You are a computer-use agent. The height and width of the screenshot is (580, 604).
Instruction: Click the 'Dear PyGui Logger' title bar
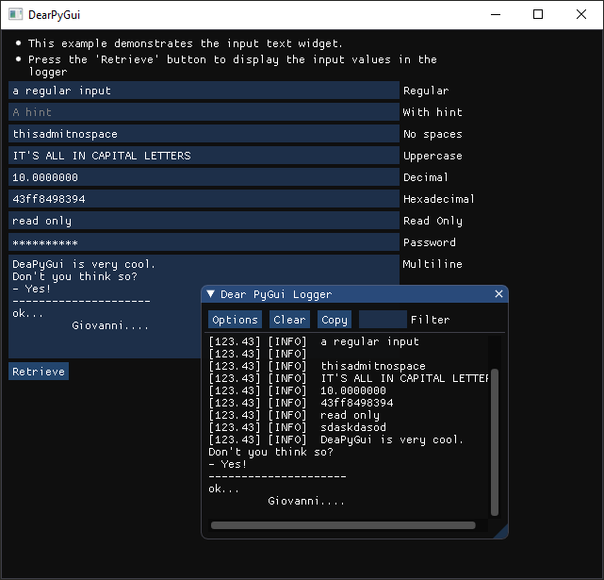pyautogui.click(x=355, y=294)
